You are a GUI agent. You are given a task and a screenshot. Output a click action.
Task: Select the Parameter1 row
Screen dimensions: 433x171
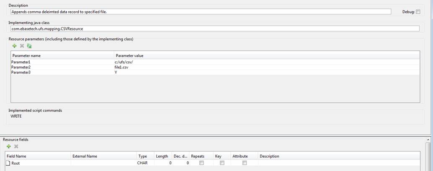(21, 62)
